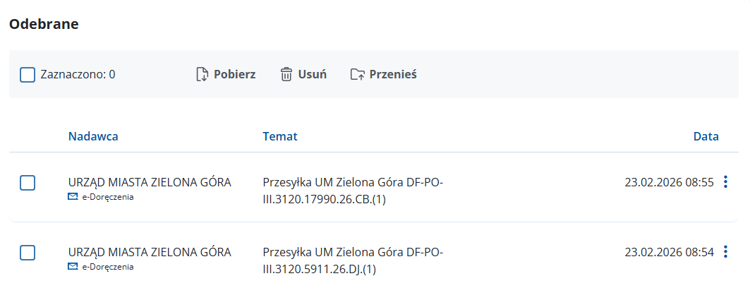Click the date 23.02.2026 08:55
The image size is (750, 288).
point(669,182)
